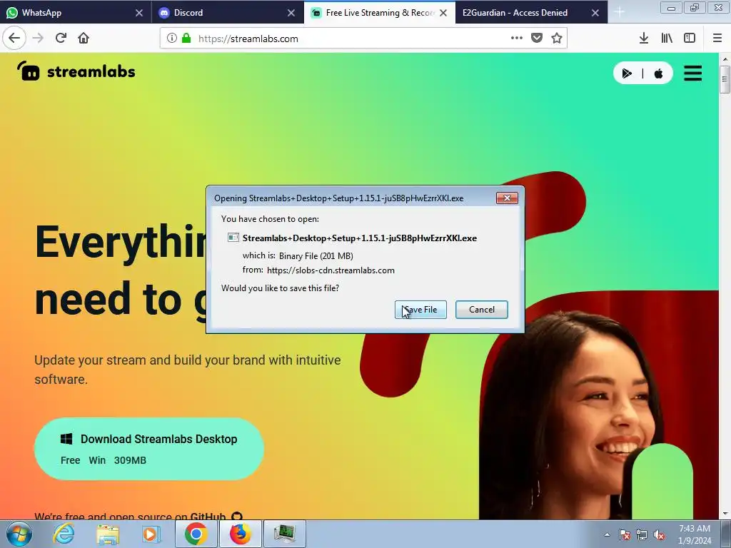Close the WhatsApp tab

click(139, 13)
